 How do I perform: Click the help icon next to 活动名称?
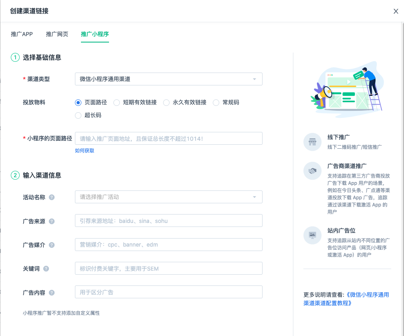52,197
